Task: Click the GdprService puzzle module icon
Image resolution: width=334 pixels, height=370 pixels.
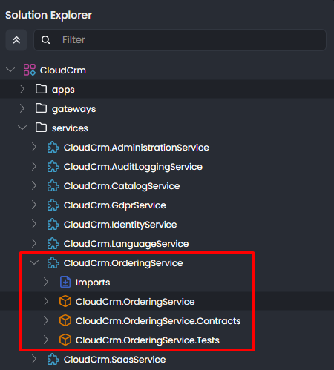Action: pos(53,205)
